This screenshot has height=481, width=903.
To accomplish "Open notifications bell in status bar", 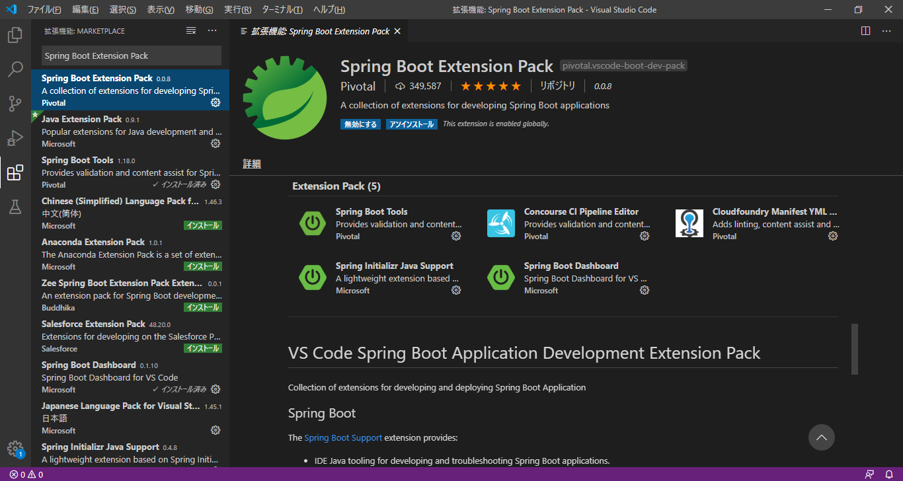I will tap(889, 474).
